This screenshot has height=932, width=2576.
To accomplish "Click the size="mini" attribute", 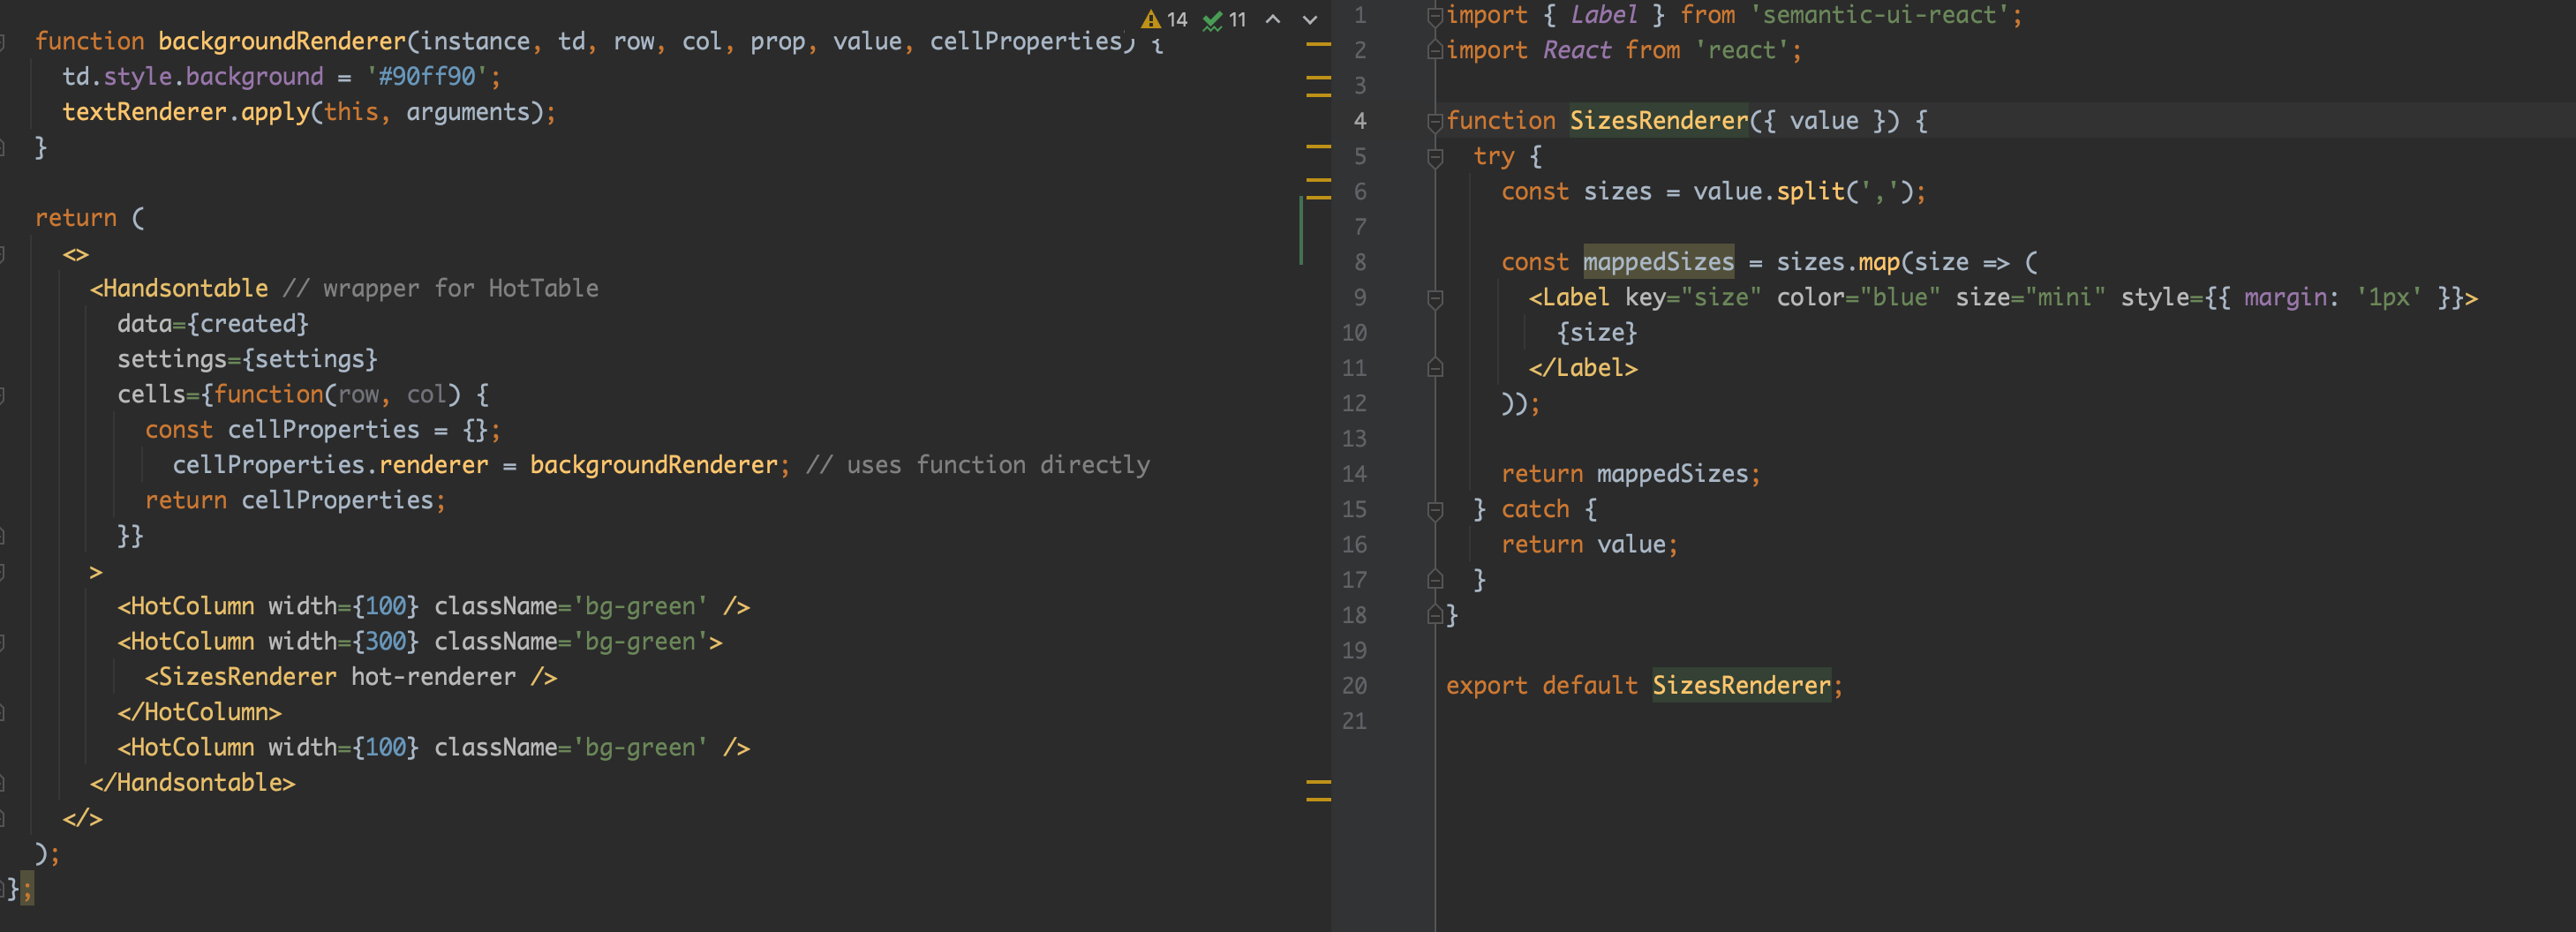I will tap(2030, 297).
